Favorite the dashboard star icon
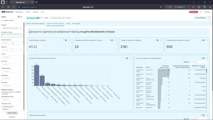The width and height of the screenshot is (213, 120). pos(43,18)
